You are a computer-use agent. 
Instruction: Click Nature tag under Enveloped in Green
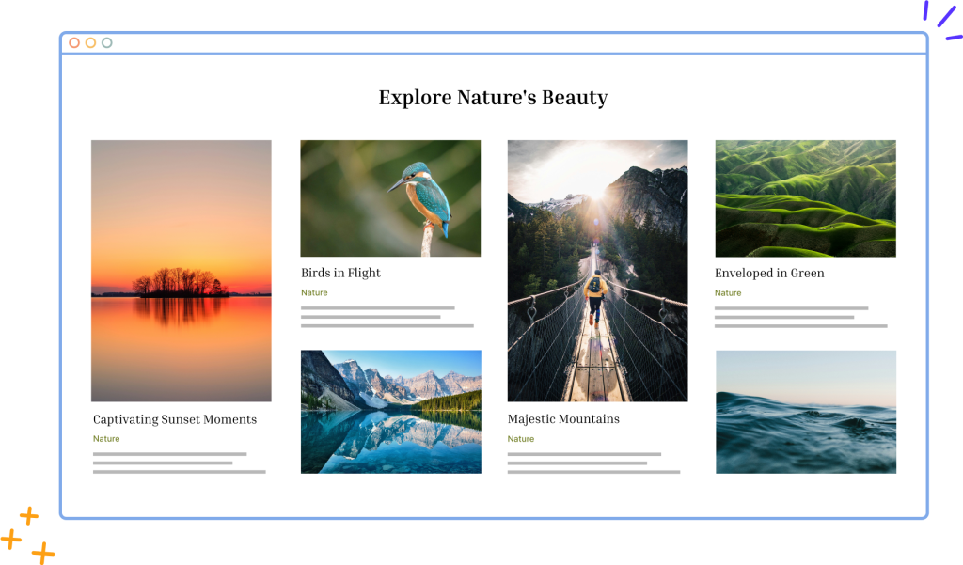coord(728,293)
